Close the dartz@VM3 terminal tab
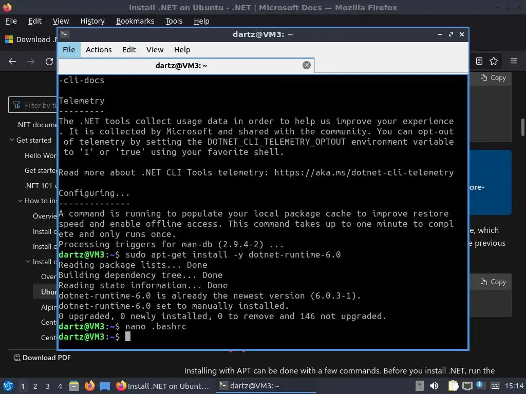Screen dimensions: 526x394 pyautogui.click(x=306, y=65)
